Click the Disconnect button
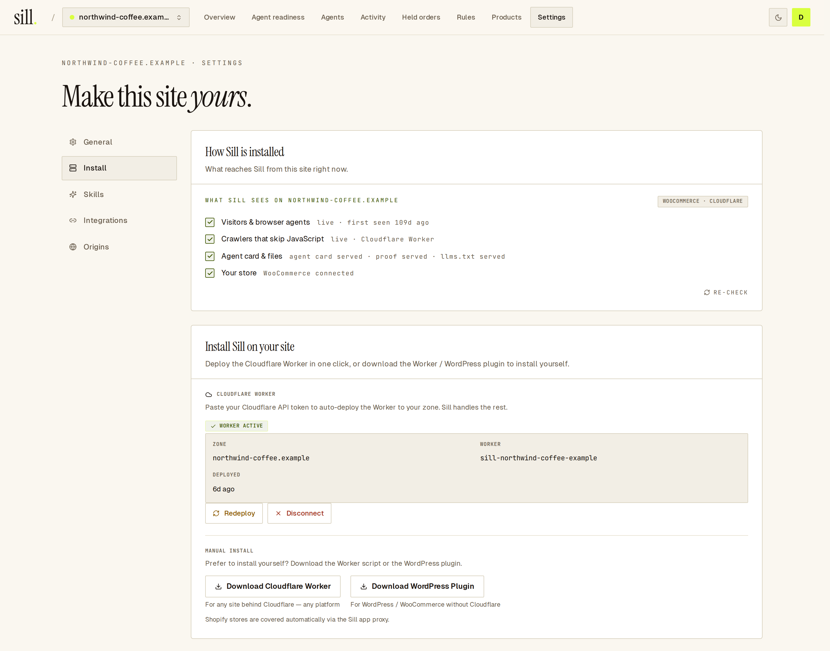Image resolution: width=830 pixels, height=651 pixels. (299, 513)
